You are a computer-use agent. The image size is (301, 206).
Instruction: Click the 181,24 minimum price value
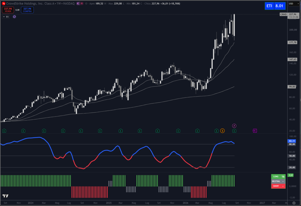[136, 4]
